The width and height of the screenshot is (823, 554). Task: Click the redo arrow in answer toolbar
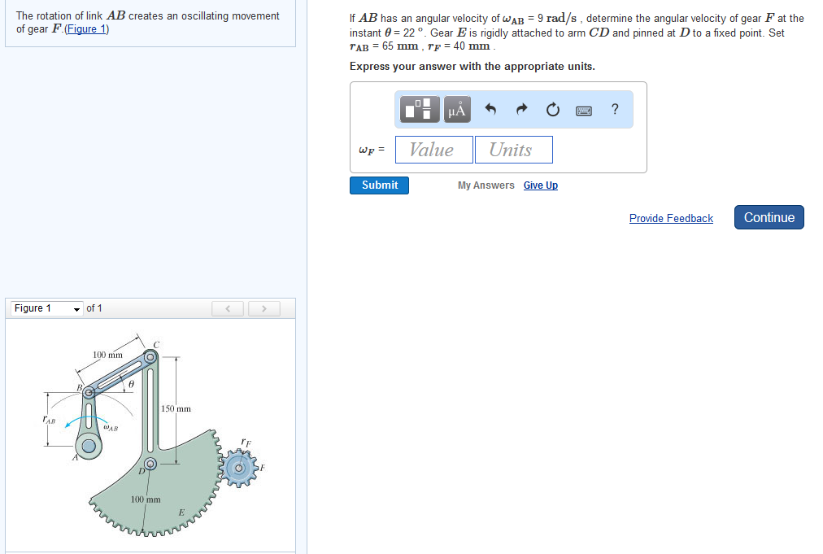[520, 108]
